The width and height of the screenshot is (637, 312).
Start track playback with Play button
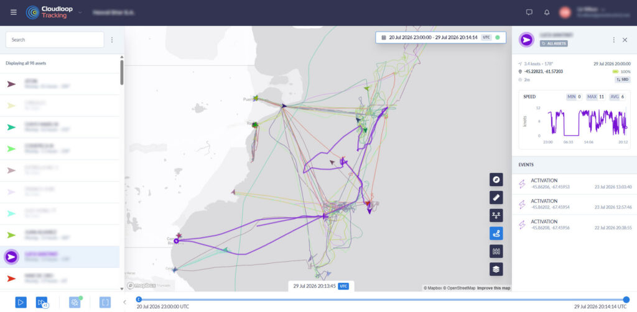(x=21, y=302)
